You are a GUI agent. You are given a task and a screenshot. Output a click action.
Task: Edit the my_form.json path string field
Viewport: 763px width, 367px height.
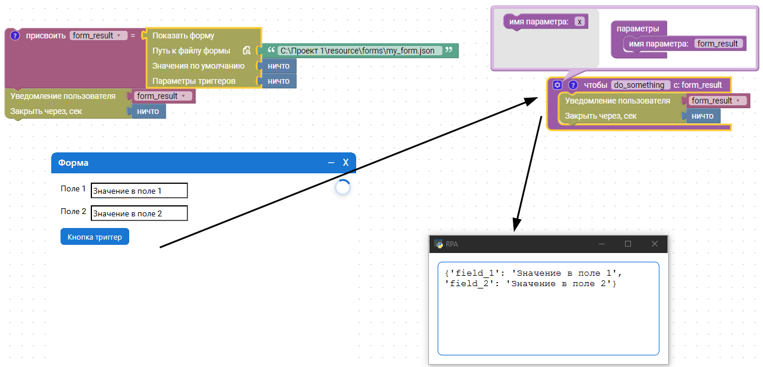click(357, 51)
